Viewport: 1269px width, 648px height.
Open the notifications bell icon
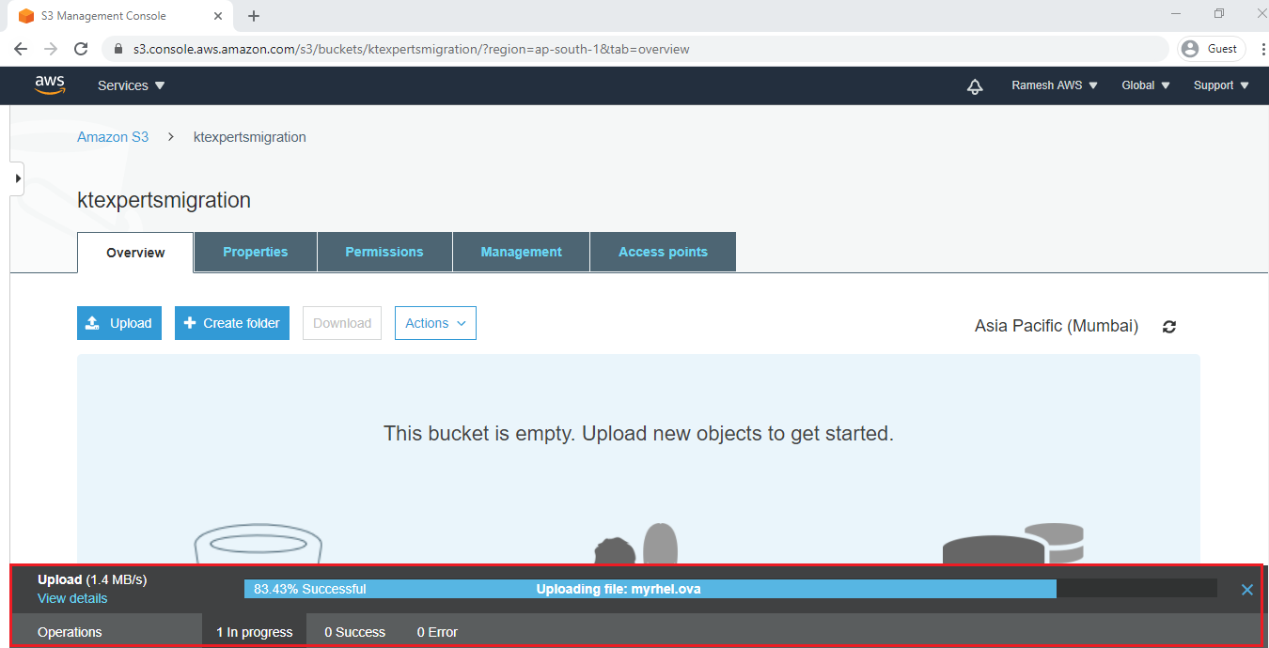coord(975,86)
